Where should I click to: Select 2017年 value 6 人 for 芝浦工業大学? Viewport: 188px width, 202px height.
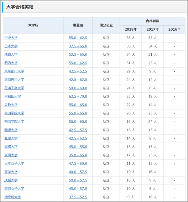click(153, 88)
